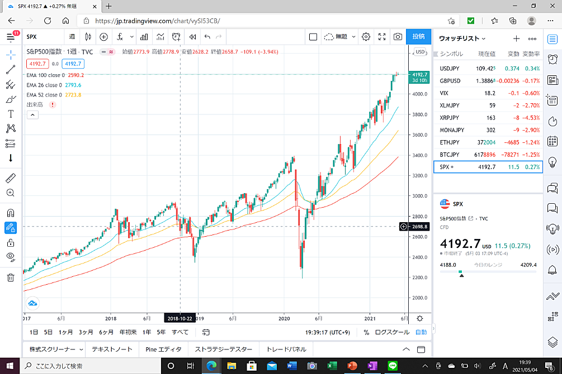Viewport: 562px width, 374px height.
Task: Toggle hide all drawings eye icon
Action: (11, 257)
